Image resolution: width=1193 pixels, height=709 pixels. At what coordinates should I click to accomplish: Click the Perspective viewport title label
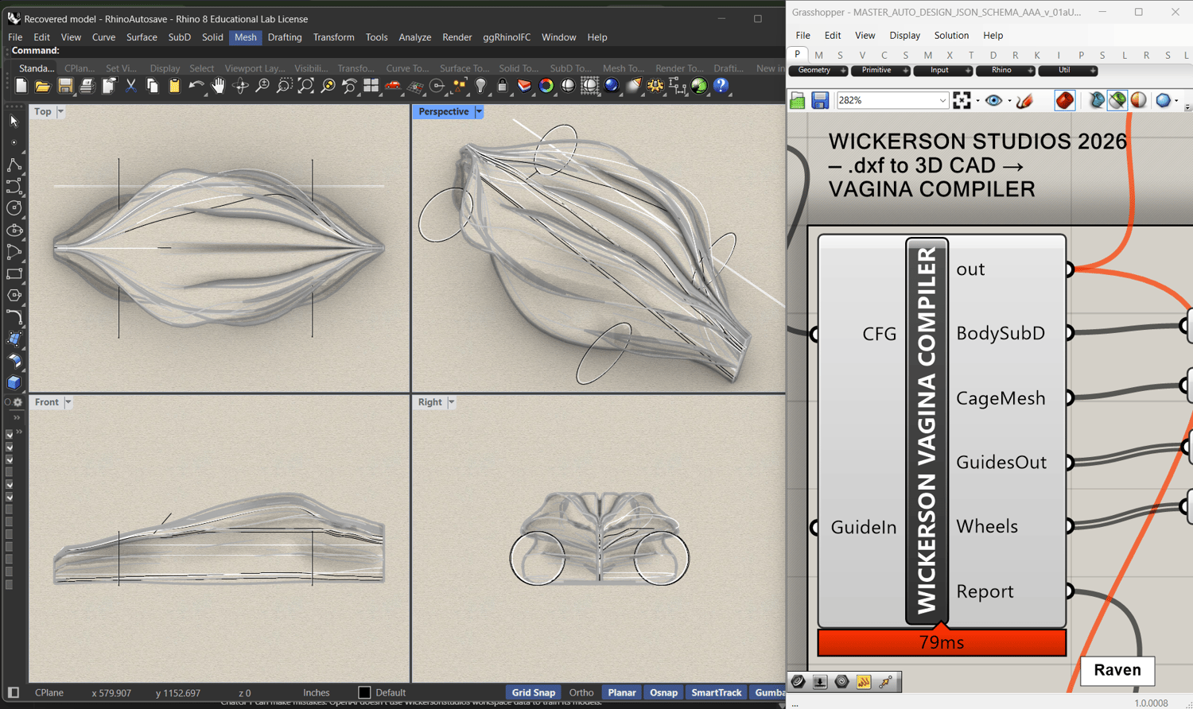pos(443,112)
